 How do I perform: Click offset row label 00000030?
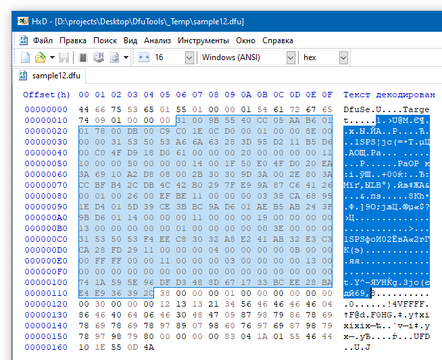[x=46, y=142]
